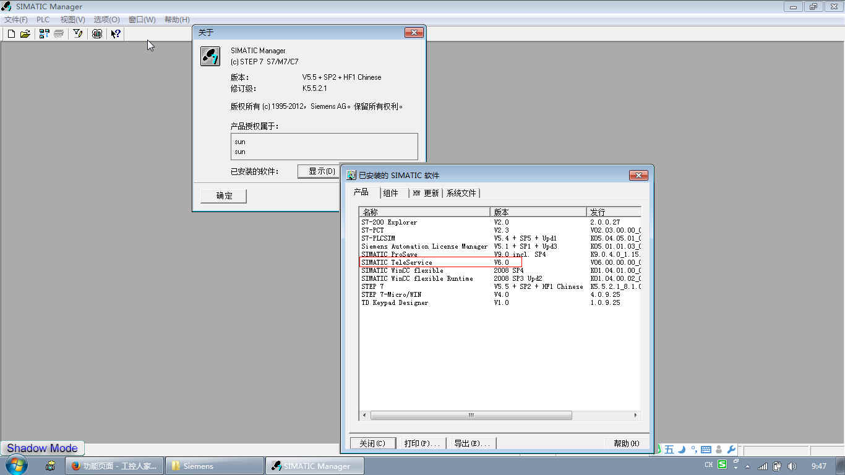Click the Open Project folder icon

(x=25, y=34)
